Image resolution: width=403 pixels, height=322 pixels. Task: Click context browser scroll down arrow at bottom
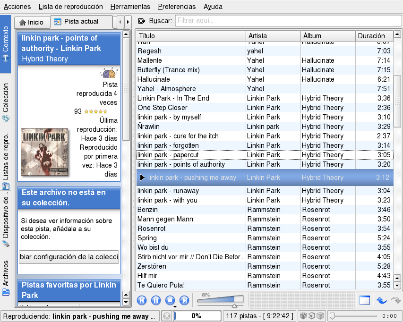(x=126, y=302)
